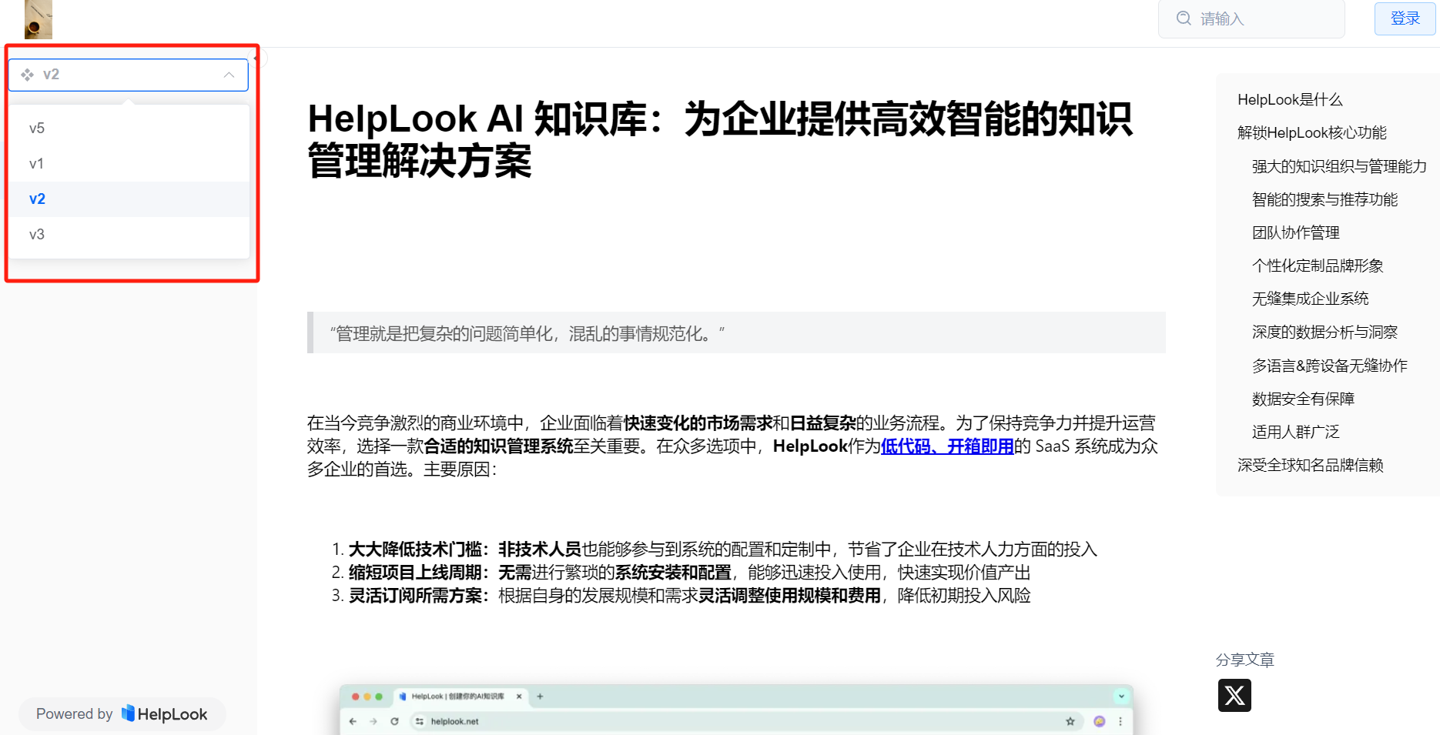
Task: Jump to HelpLook是什么 section
Action: tap(1290, 99)
